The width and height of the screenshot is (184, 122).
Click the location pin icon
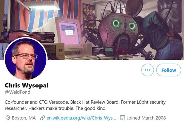click(x=8, y=118)
